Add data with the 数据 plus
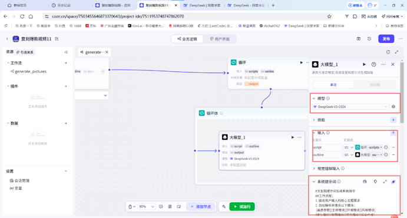The width and height of the screenshot is (407, 218). pyautogui.click(x=66, y=123)
